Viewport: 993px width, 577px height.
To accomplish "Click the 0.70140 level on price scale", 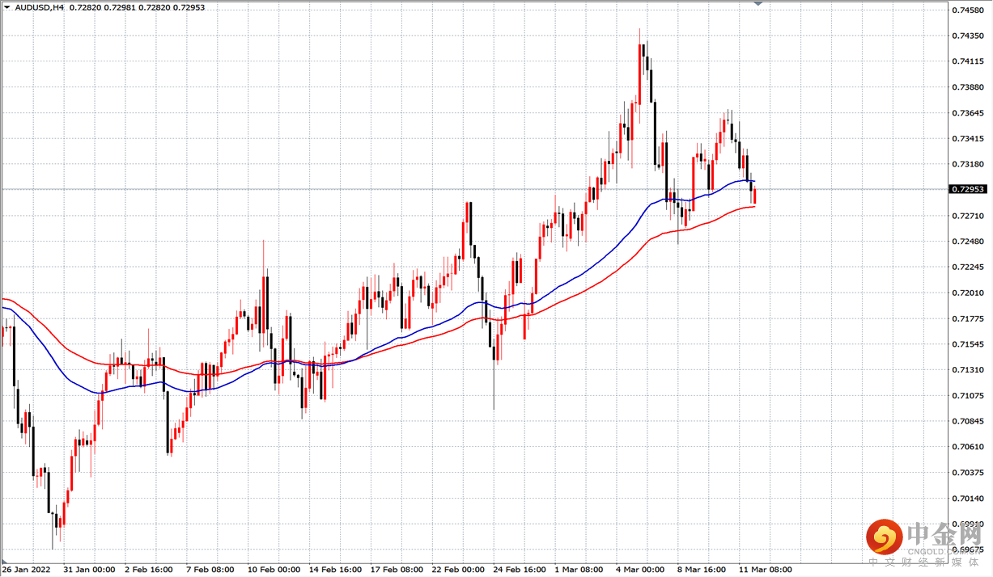I will (x=969, y=498).
